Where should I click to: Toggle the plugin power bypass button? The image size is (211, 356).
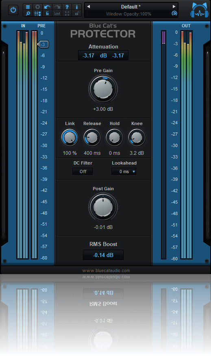coord(13,10)
